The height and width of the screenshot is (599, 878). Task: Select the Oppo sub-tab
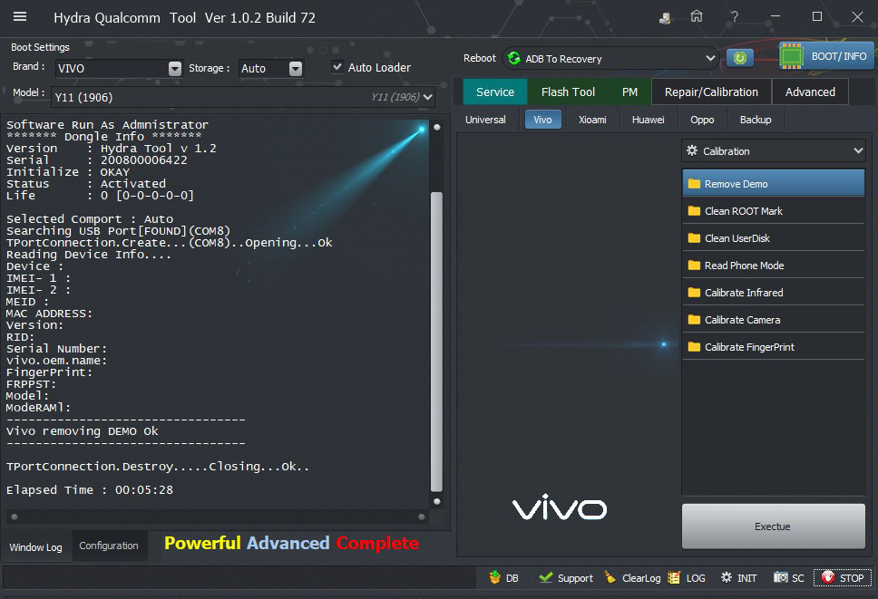[702, 120]
